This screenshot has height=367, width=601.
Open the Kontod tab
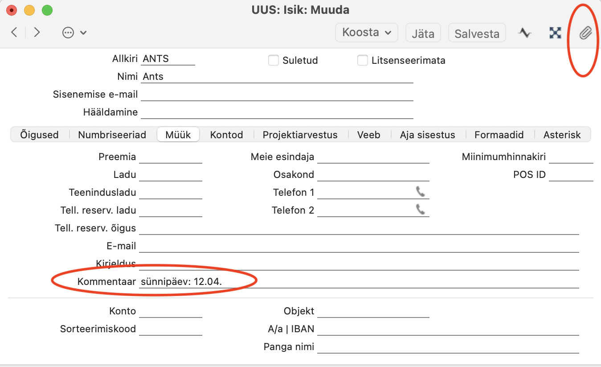(x=227, y=135)
